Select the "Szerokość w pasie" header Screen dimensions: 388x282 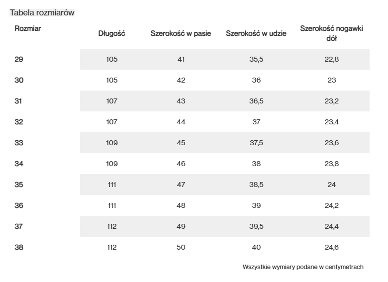tap(181, 34)
